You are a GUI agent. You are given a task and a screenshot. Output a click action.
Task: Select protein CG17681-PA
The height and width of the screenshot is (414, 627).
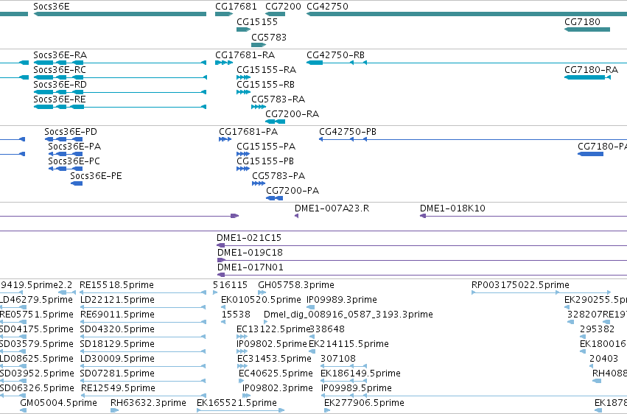point(225,139)
